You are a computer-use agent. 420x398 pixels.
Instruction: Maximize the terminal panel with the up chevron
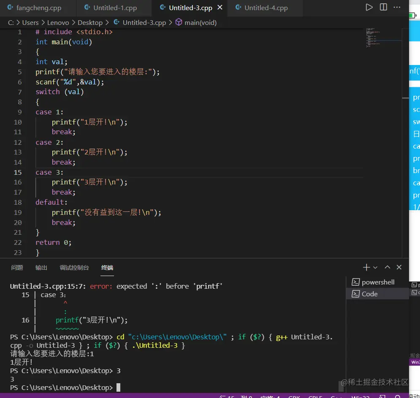387,267
